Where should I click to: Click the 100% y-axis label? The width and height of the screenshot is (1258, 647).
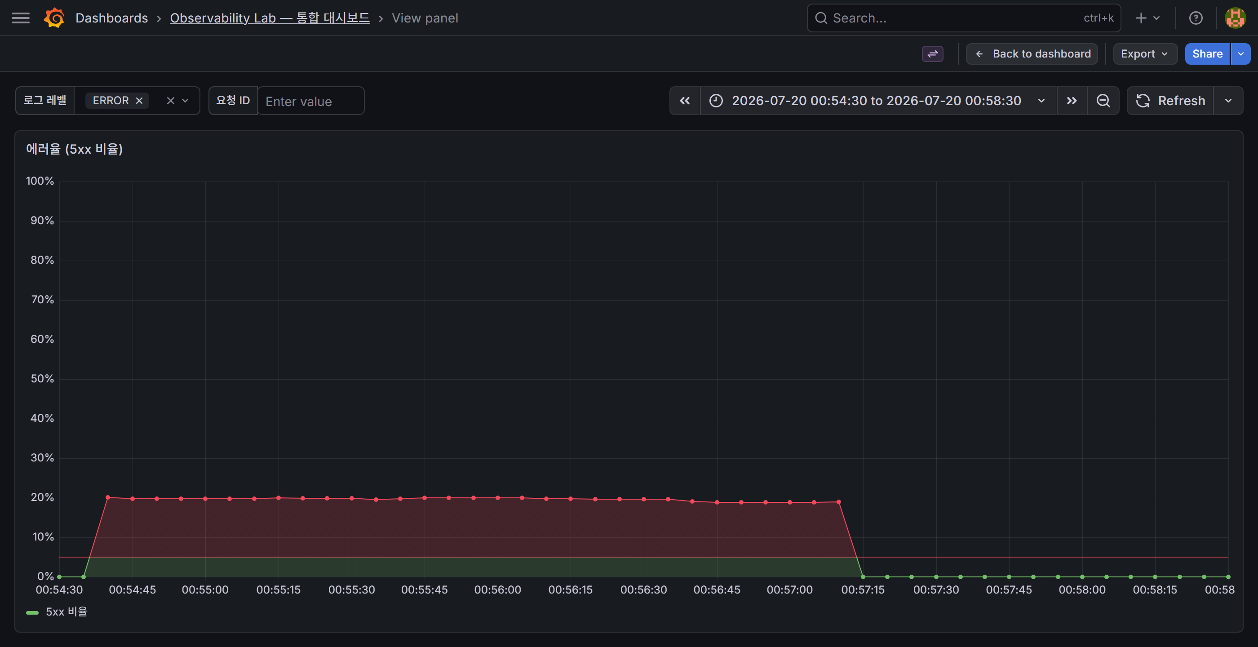click(40, 181)
